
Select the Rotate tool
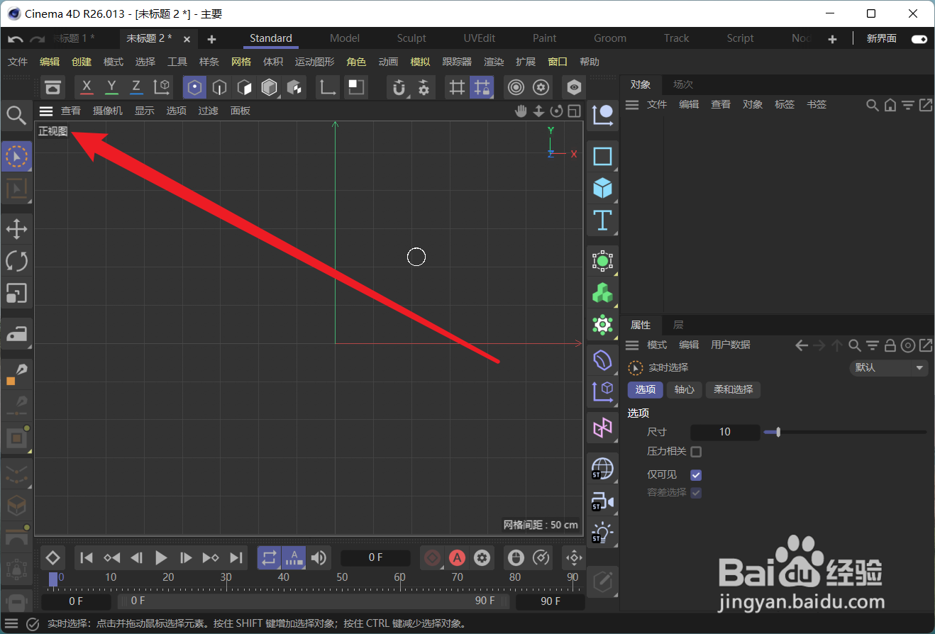(16, 261)
